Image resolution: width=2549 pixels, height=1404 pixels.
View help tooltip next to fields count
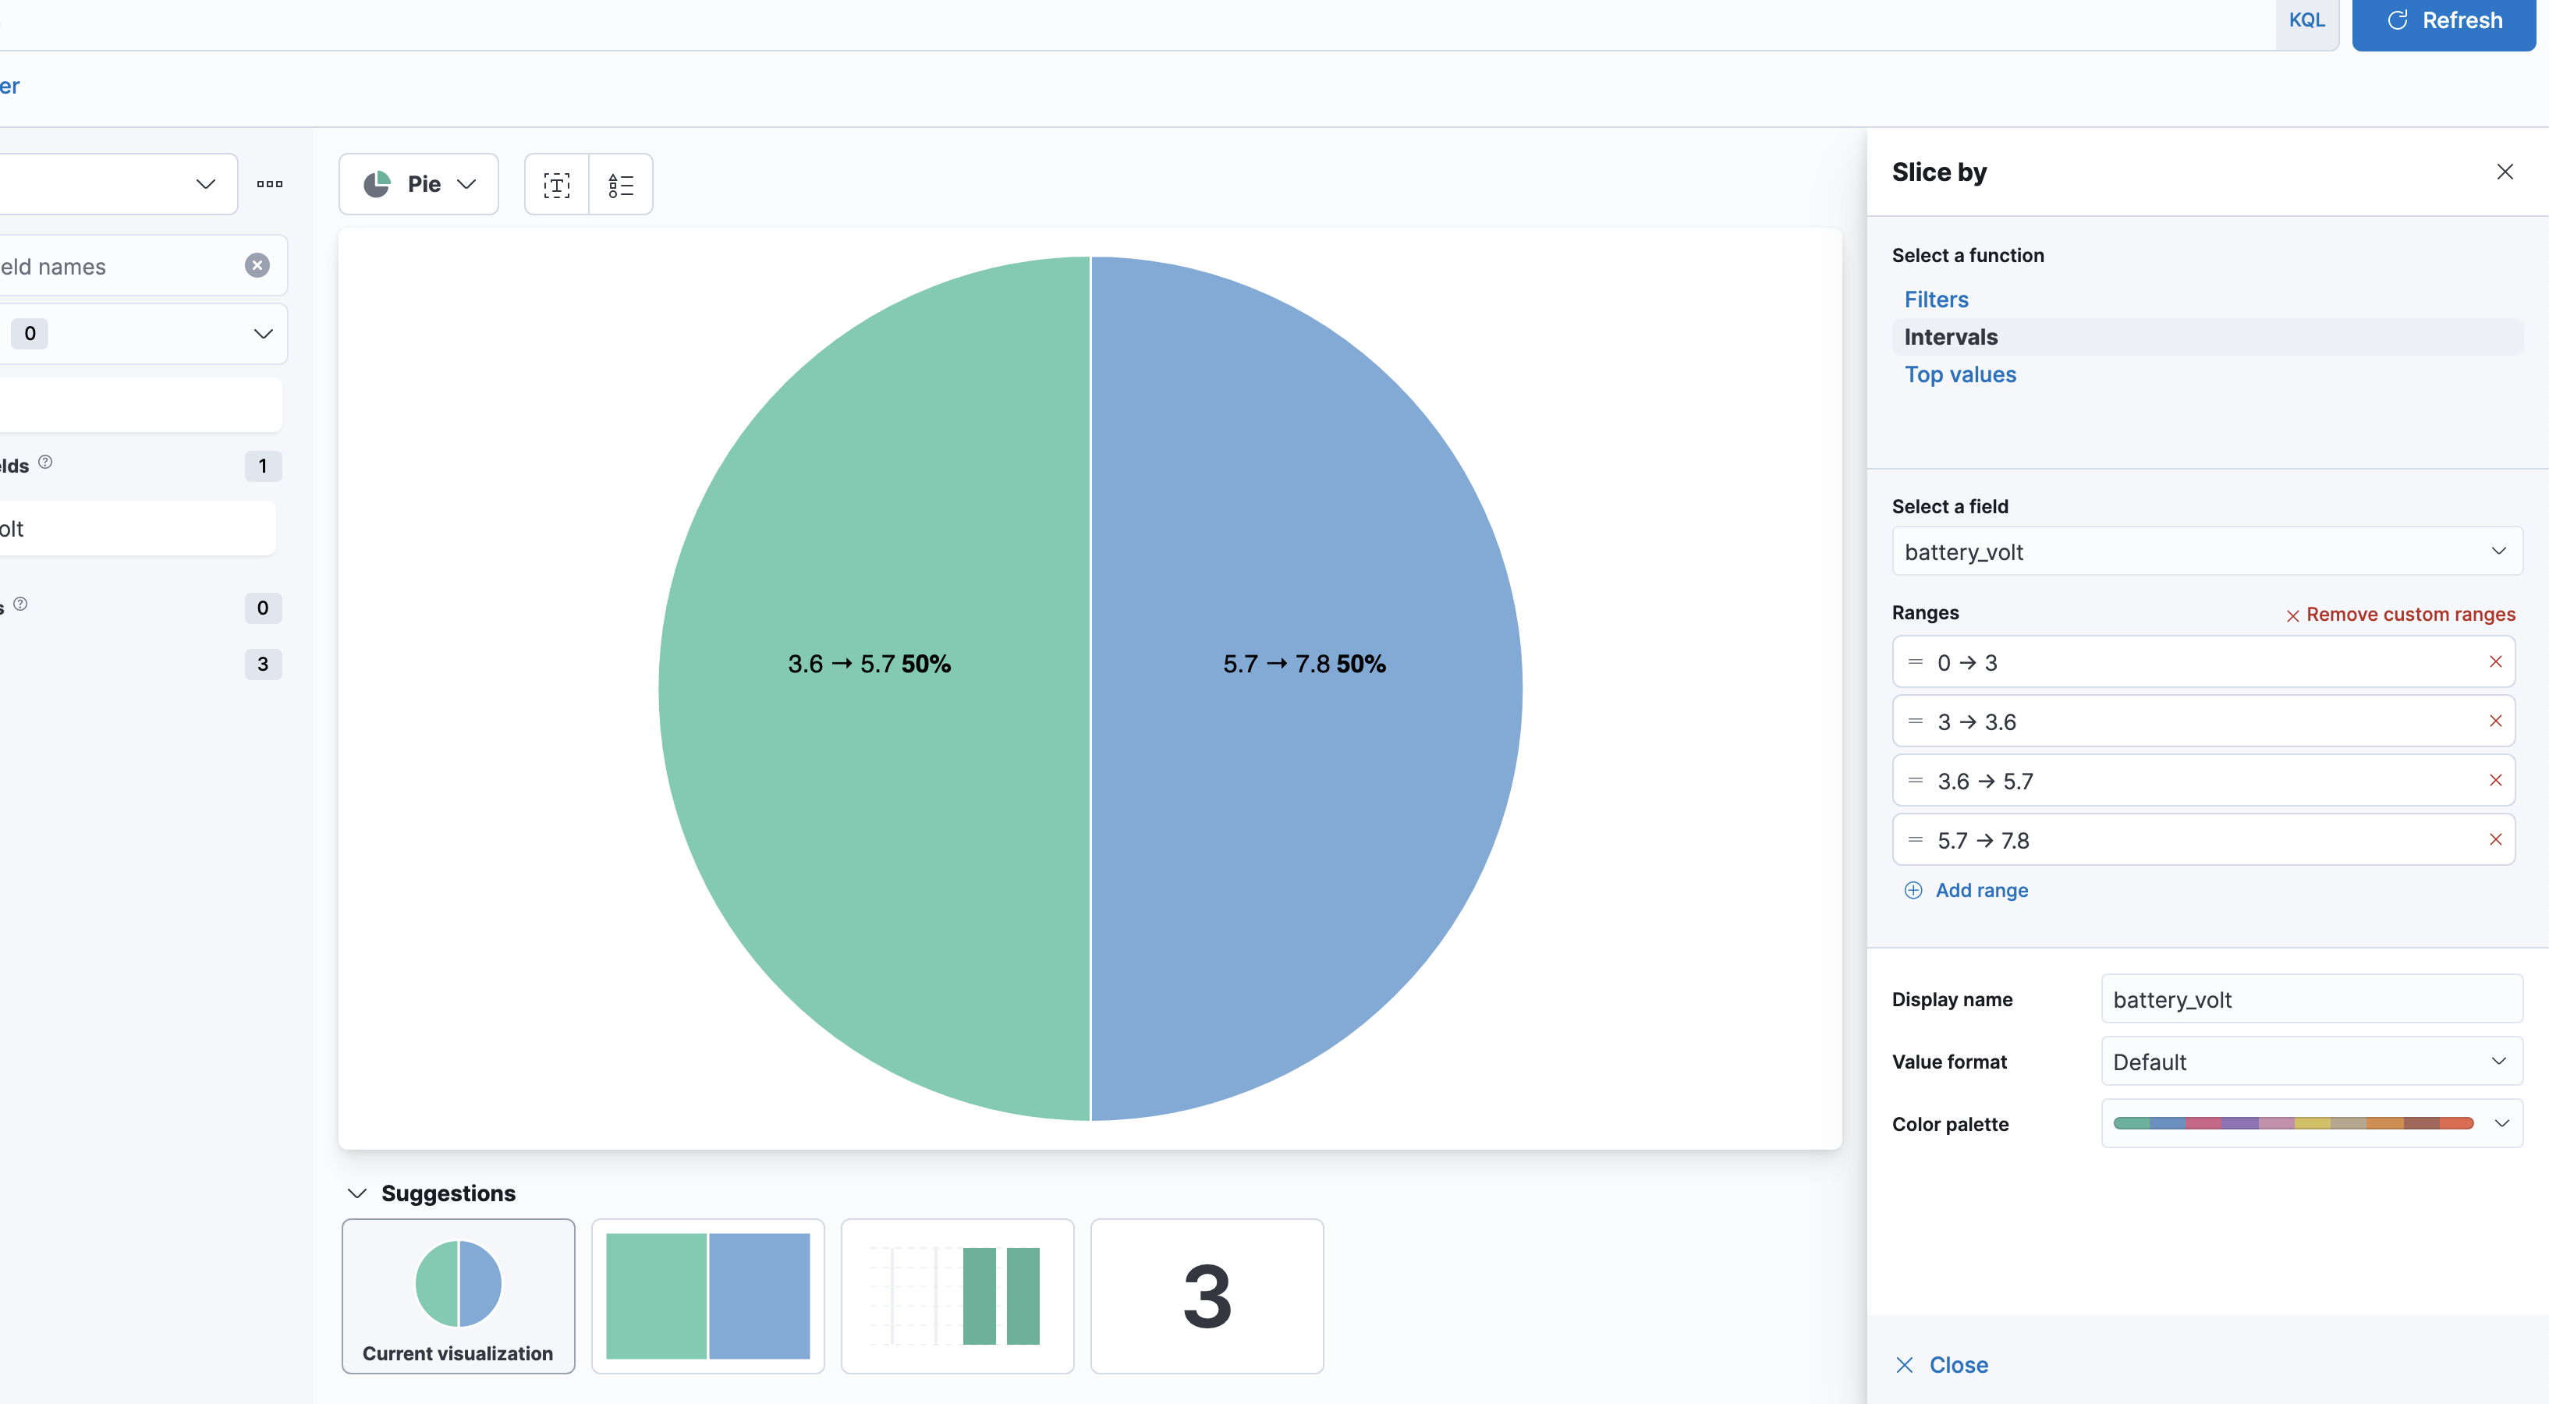click(44, 462)
